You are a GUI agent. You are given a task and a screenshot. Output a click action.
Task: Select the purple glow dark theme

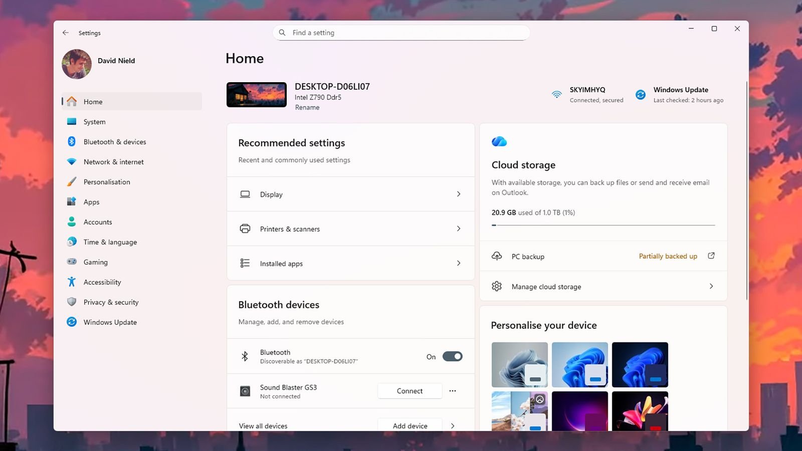point(580,411)
